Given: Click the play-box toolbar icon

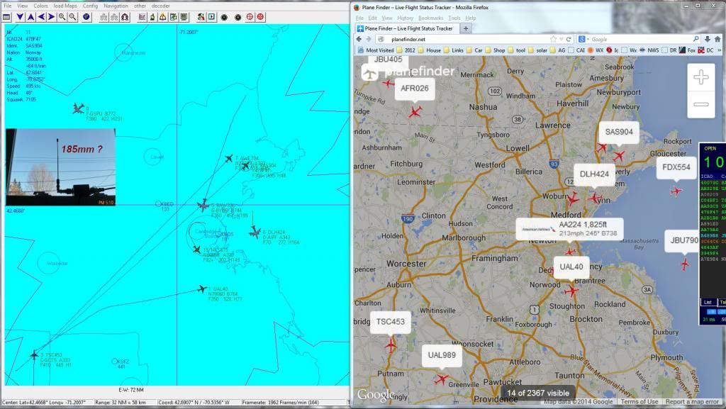Looking at the screenshot, I should [211, 17].
